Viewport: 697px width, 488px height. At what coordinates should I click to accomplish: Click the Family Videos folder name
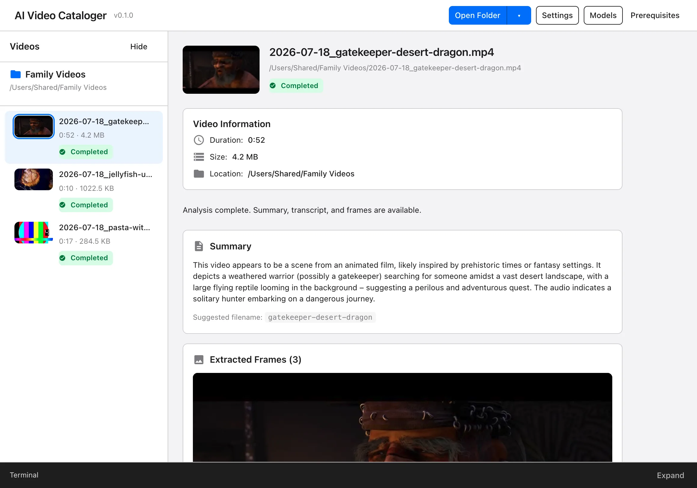[55, 75]
